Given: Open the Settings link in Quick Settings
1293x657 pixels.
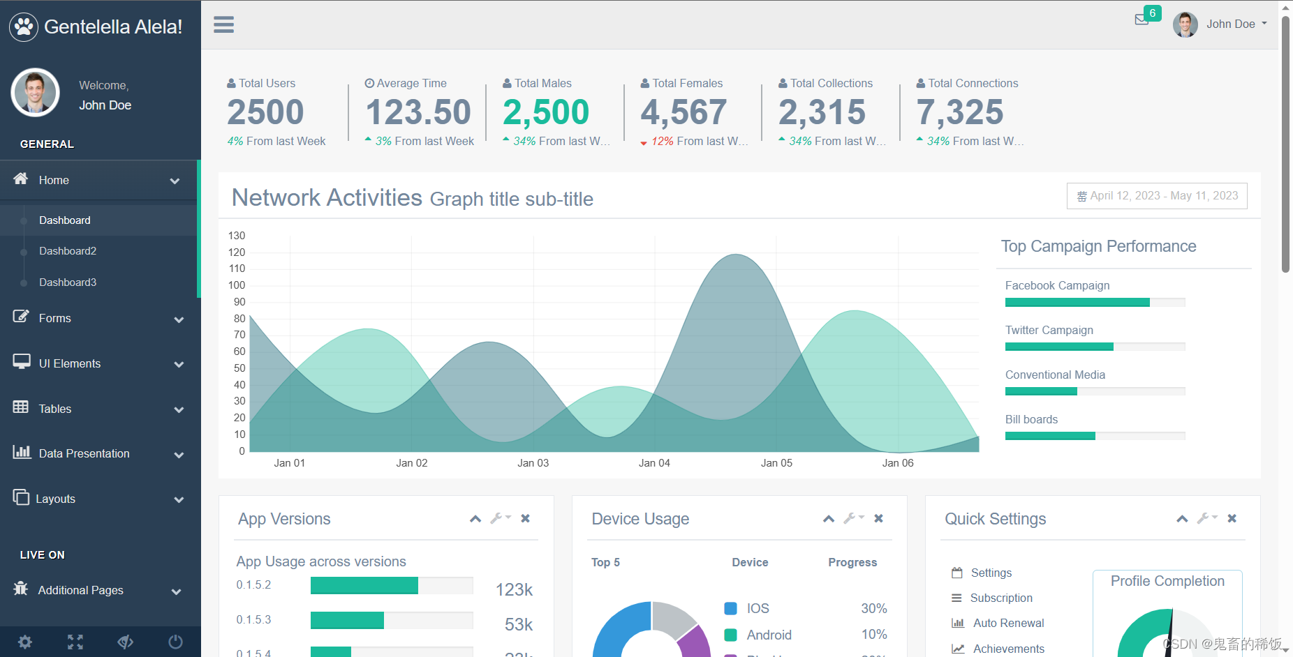Looking at the screenshot, I should 991,573.
